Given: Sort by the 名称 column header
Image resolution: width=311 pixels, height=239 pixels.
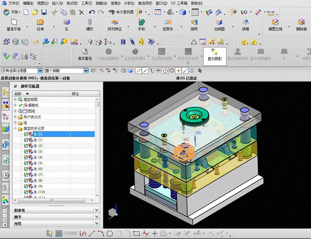Looking at the screenshot, I should (42, 93).
